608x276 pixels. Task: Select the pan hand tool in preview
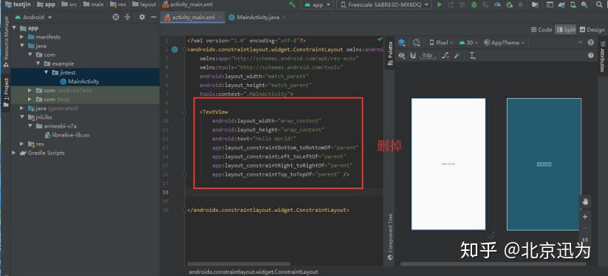click(x=585, y=201)
